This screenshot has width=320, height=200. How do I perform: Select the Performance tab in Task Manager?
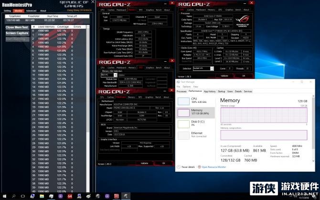195,91
